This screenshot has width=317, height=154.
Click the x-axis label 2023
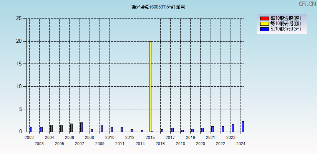tap(231, 137)
